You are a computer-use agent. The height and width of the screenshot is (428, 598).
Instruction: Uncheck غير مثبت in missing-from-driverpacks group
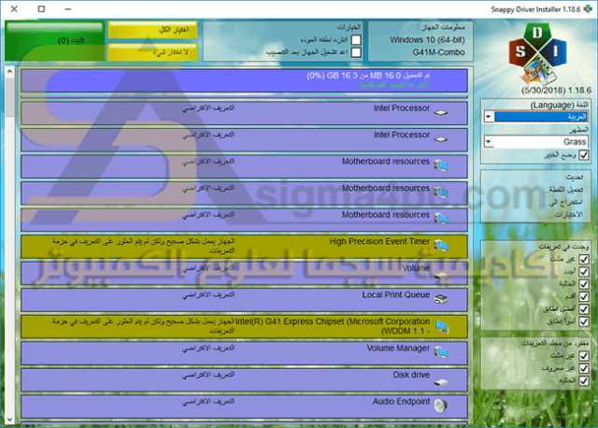point(583,356)
